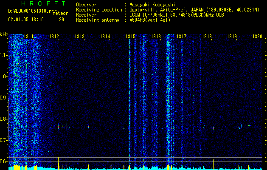This screenshot has height=170, width=267.
Task: Click the 1.0 frequency axis label
Action: [4, 76]
